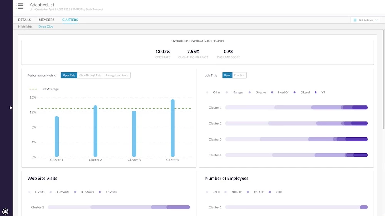
Task: Click the <100 employees legend dot
Action: point(207,192)
